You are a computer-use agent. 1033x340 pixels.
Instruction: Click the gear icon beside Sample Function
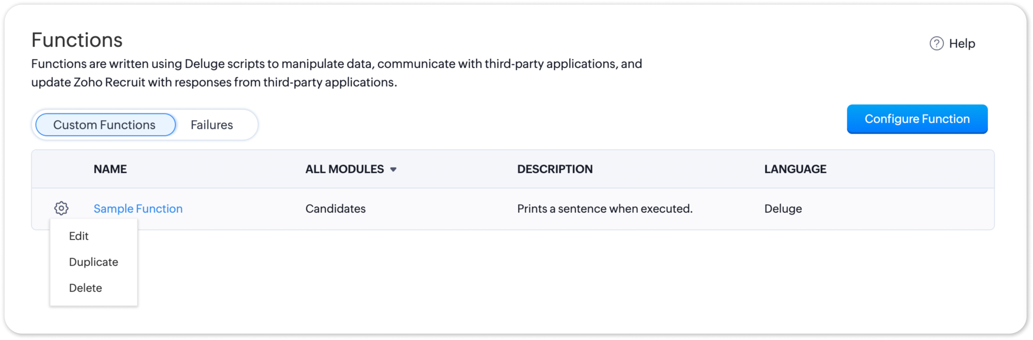point(61,208)
